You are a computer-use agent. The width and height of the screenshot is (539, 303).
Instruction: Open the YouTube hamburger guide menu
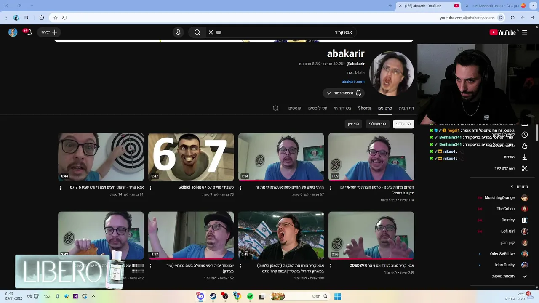click(525, 32)
